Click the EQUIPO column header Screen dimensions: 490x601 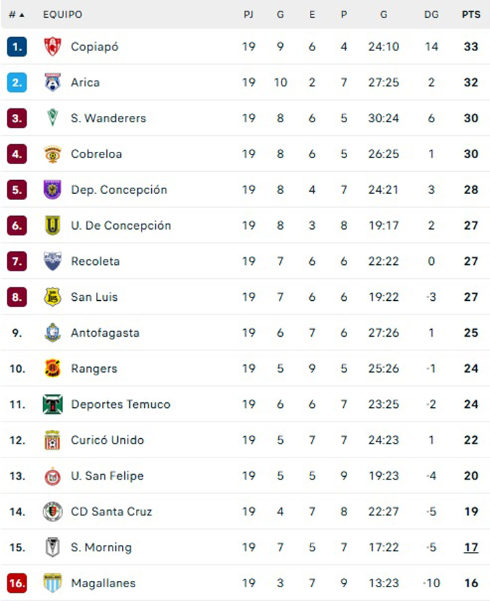click(63, 14)
